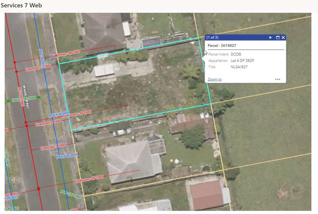Click the Parcel Intent DCDB value
The height and width of the screenshot is (214, 318).
point(236,54)
